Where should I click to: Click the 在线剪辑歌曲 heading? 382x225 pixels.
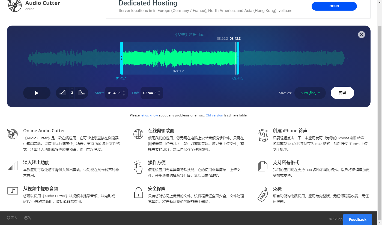point(161,131)
